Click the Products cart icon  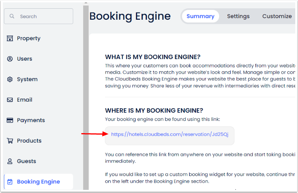pyautogui.click(x=10, y=141)
